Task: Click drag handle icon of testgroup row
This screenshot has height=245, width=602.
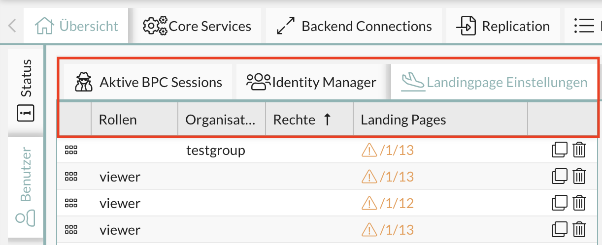Action: point(71,150)
